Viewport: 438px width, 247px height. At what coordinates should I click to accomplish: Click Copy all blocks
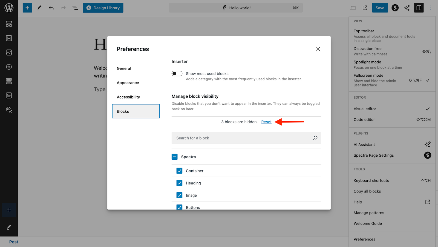click(x=392, y=191)
